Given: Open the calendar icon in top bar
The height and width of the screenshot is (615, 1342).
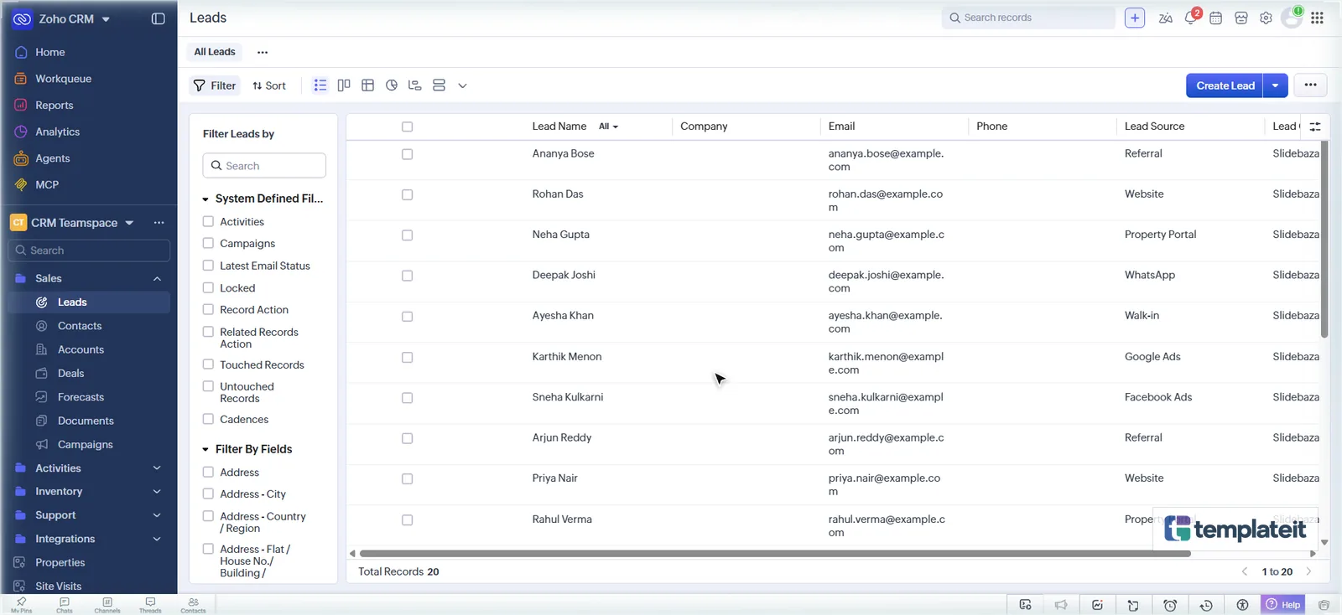Looking at the screenshot, I should 1215,18.
